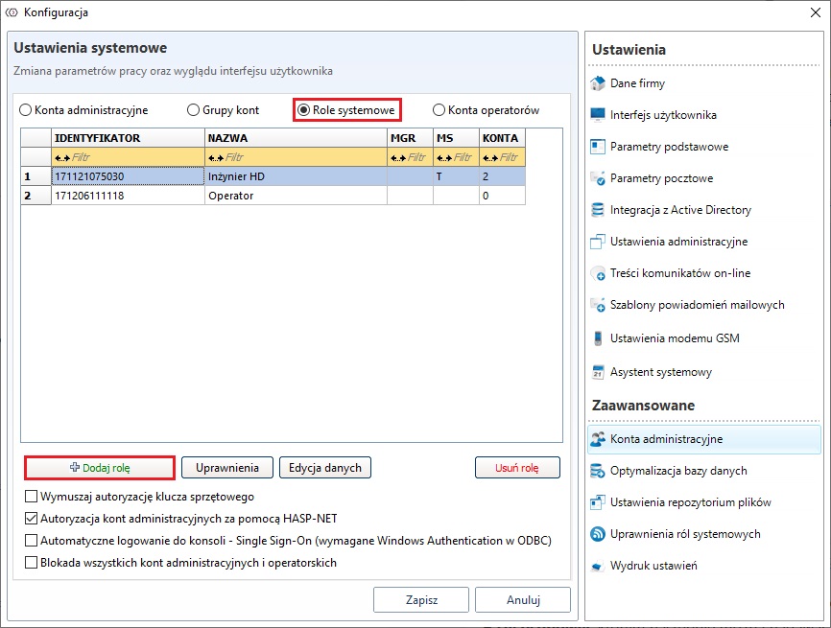The width and height of the screenshot is (831, 628).
Task: Click the filter field under NAZWA column
Action: pyautogui.click(x=296, y=157)
